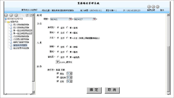Select the 單一賣場 radio button
Screen dimensions: 174x98
click(x=67, y=28)
